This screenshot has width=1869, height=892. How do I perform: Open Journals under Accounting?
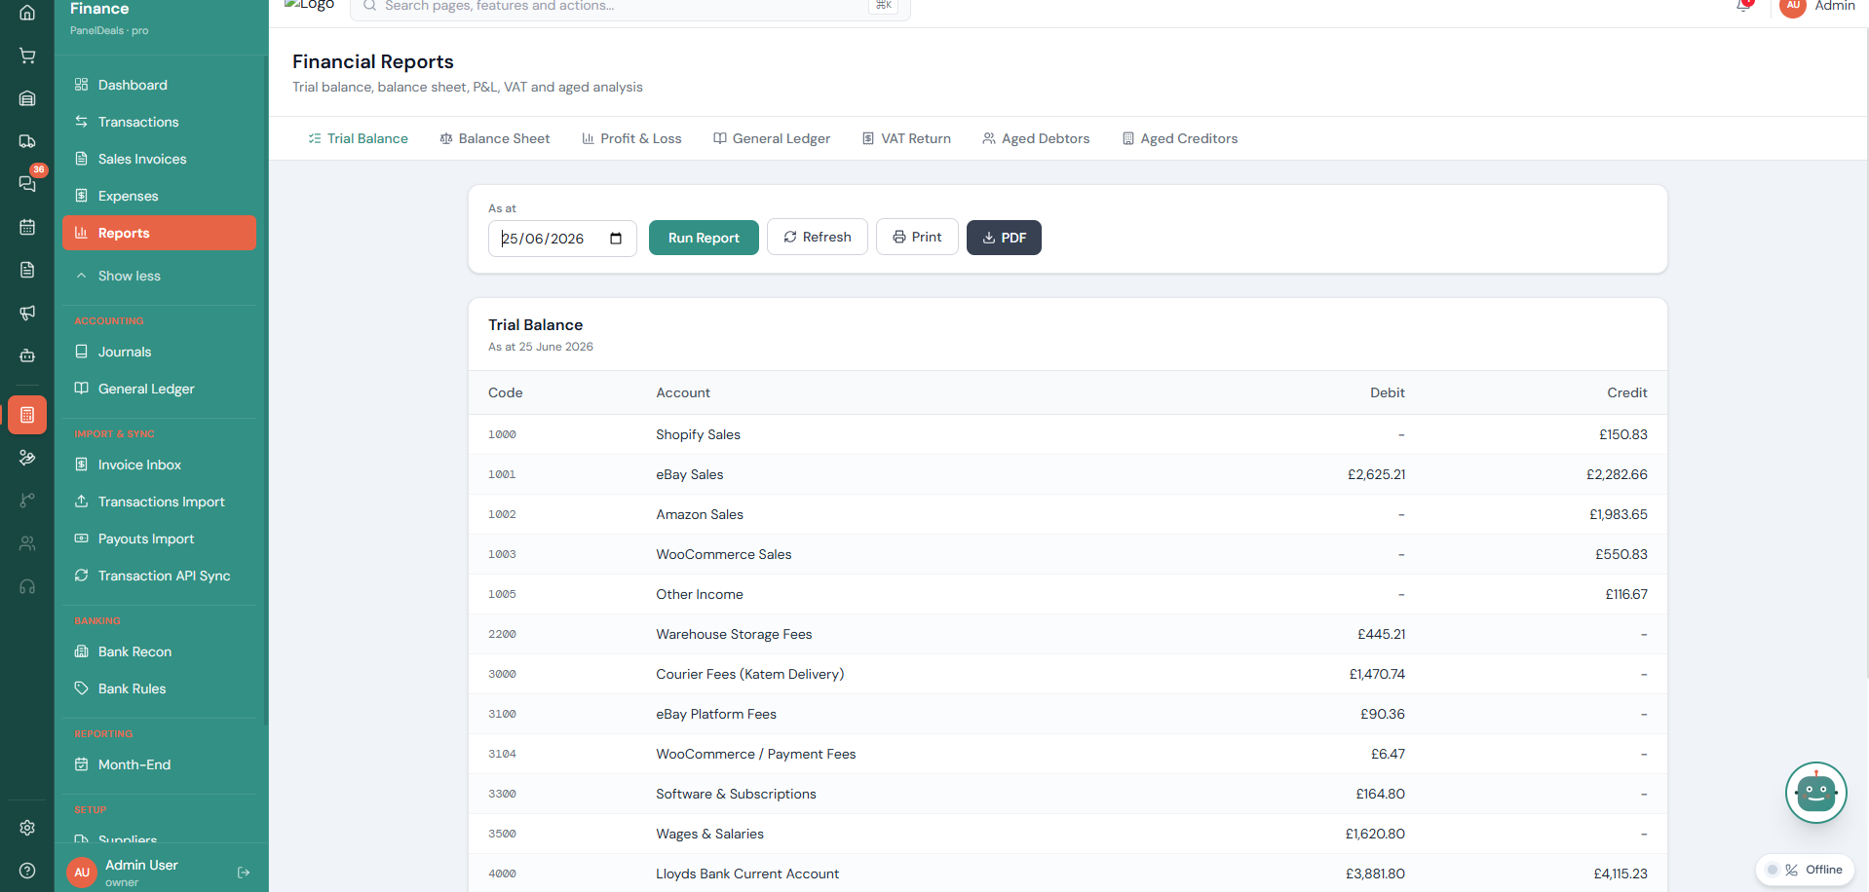(159, 352)
